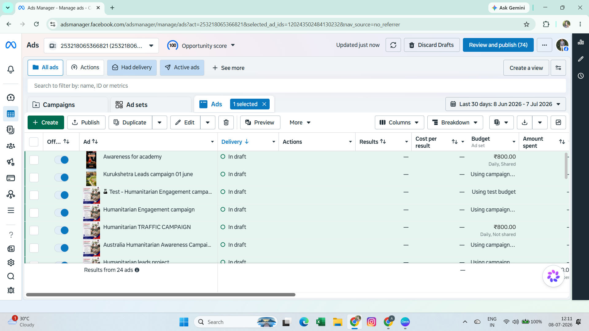
Task: Click the Create a view button
Action: (x=526, y=68)
